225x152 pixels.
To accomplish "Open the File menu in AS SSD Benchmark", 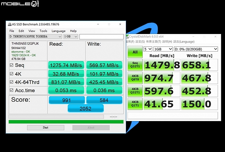I will pos(12,31).
